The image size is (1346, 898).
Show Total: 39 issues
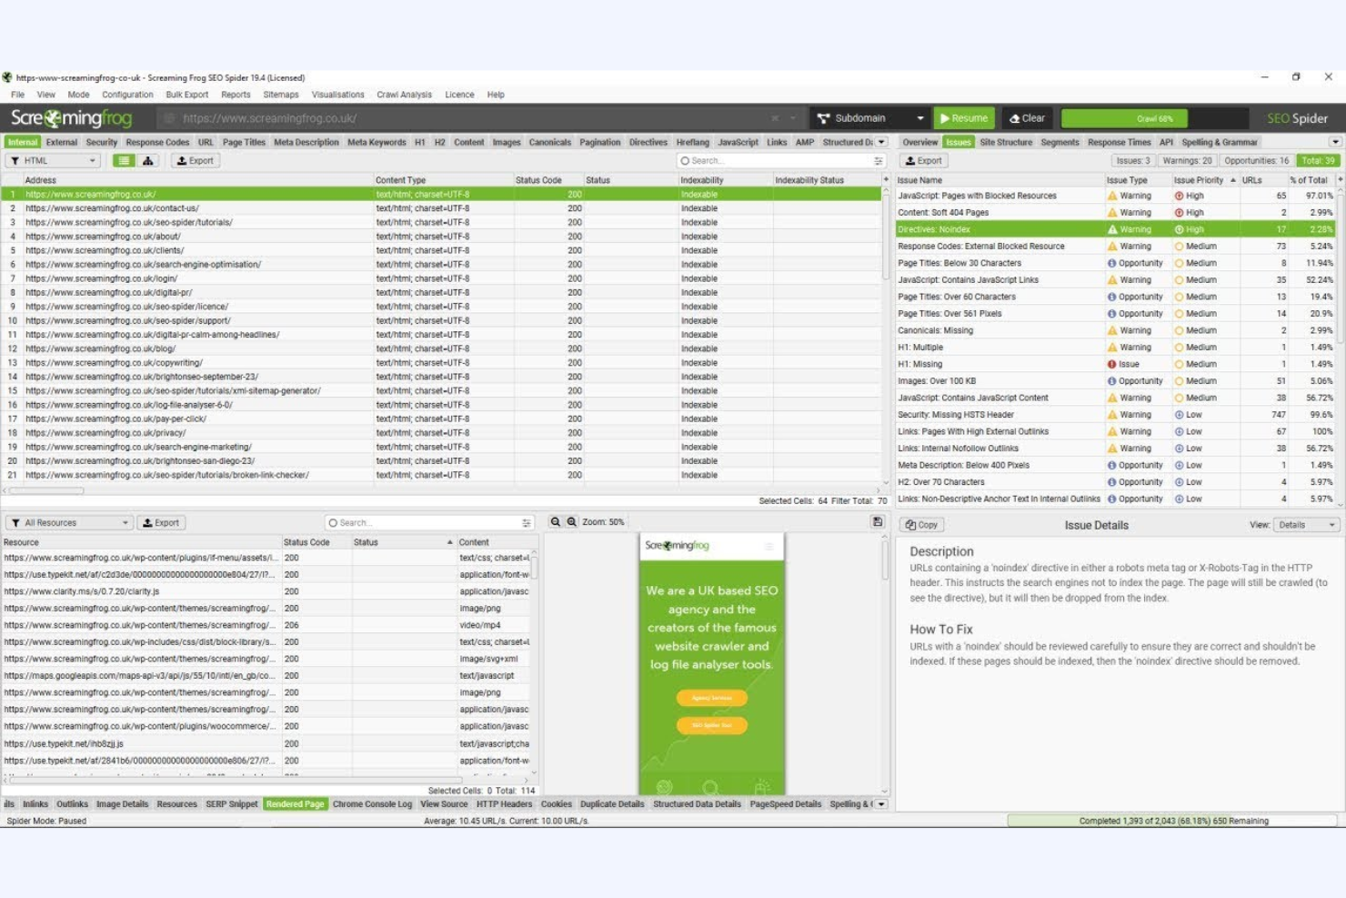[x=1318, y=161]
